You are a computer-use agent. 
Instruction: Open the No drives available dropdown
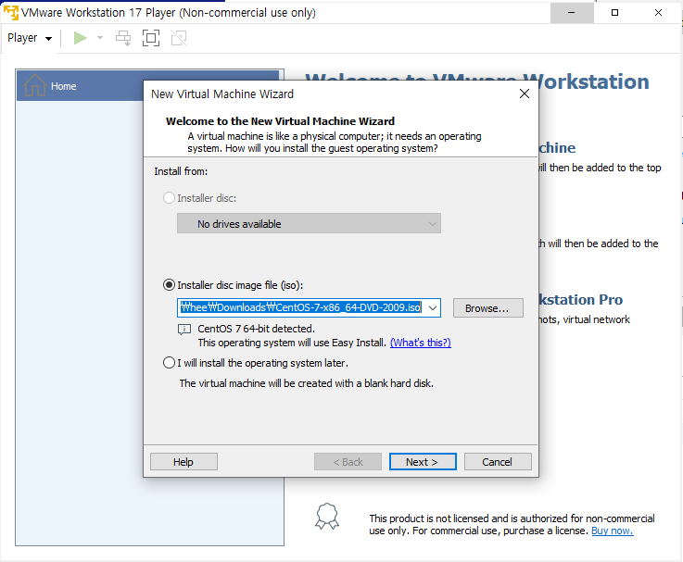(x=309, y=223)
